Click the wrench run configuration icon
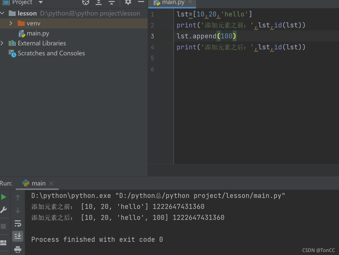Image resolution: width=339 pixels, height=255 pixels. 3,210
